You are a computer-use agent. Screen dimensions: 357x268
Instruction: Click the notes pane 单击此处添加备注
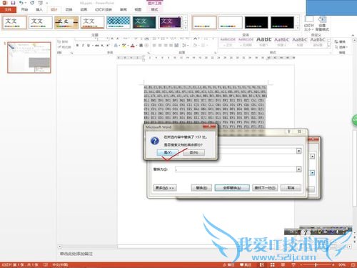coord(76,254)
